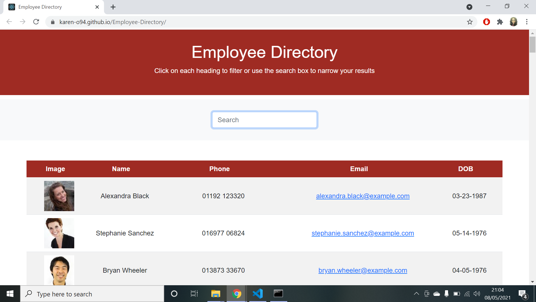536x302 pixels.
Task: Open Alexandra Black's email link
Action: coord(363,196)
